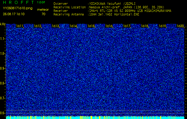187x119 pixels.
Task: Click the kHz axis unit label
Action: pyautogui.click(x=3, y=24)
